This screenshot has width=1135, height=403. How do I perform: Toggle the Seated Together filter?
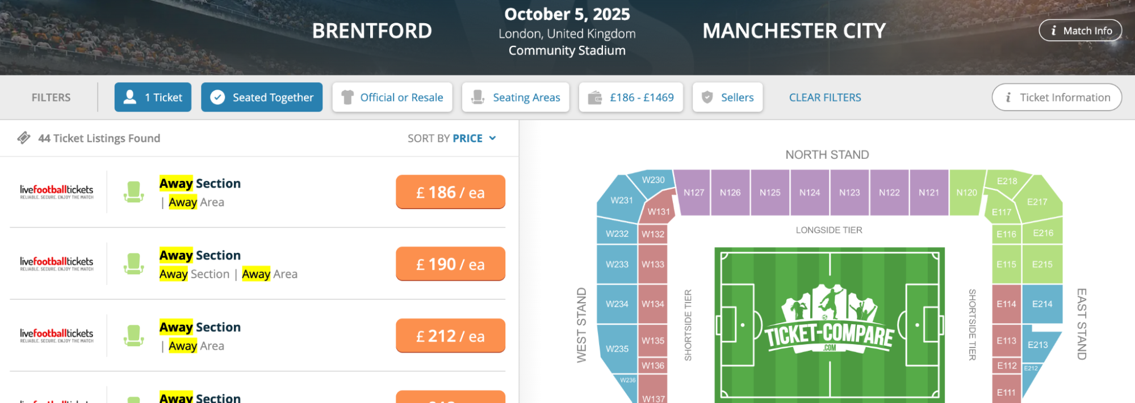click(262, 97)
